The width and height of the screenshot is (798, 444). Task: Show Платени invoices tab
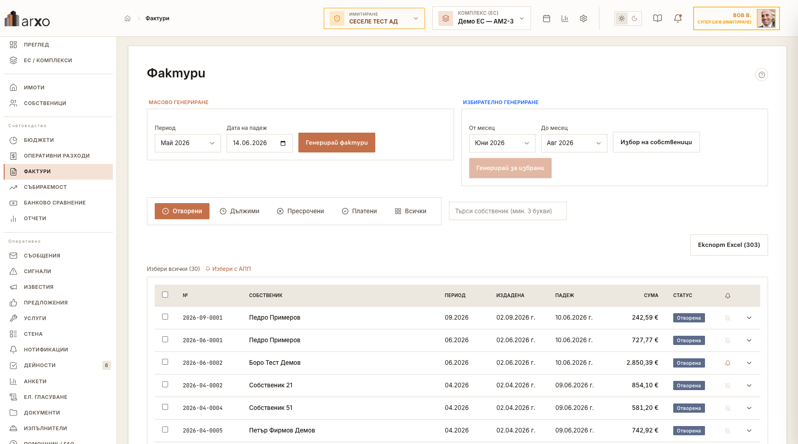click(359, 211)
